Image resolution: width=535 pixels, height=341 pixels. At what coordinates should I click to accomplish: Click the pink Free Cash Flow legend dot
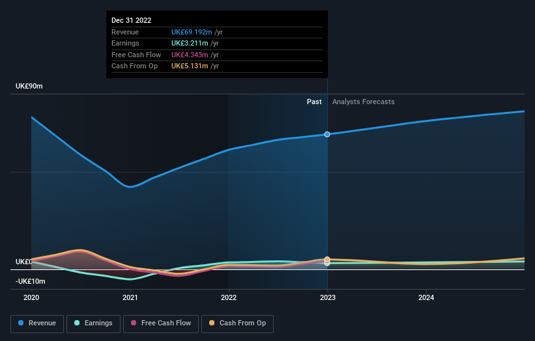click(134, 323)
